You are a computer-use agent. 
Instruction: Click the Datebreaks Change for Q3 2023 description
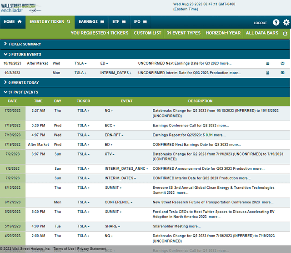pyautogui.click(x=216, y=113)
